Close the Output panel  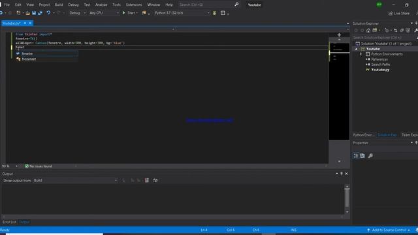click(x=346, y=174)
